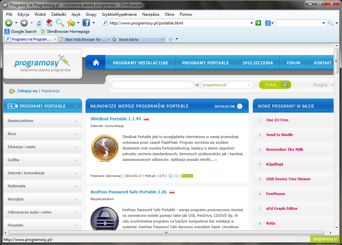Screen dimensions: 342x245
Task: Open the search engine selector dropdown
Action: coord(272,23)
